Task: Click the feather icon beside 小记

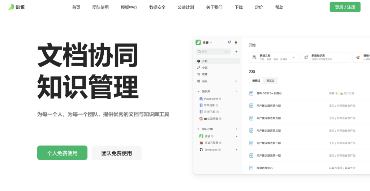Action: pyautogui.click(x=199, y=68)
